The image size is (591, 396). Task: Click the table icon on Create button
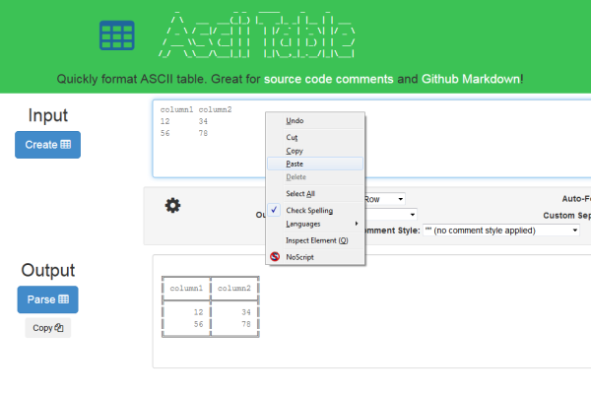point(66,145)
